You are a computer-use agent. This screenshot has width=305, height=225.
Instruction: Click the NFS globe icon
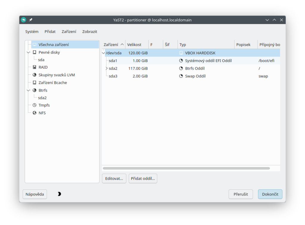pos(35,113)
